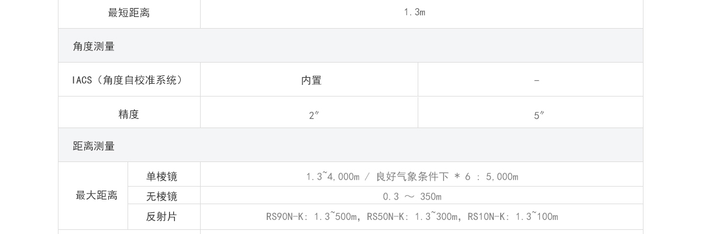Click the IACS（角度自校准系统）label cell
The width and height of the screenshot is (702, 234).
click(129, 80)
